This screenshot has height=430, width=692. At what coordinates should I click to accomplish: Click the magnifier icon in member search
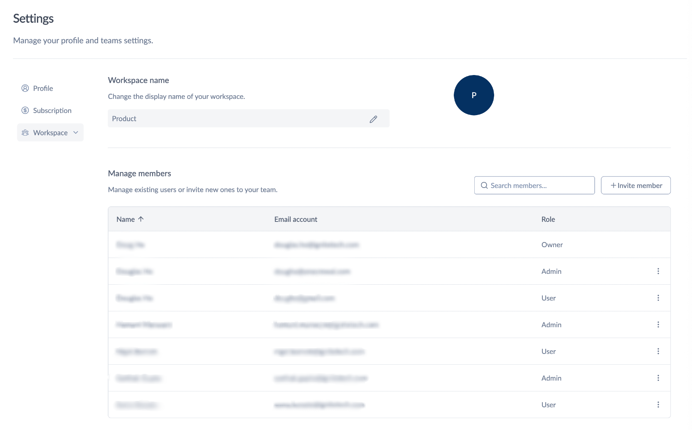click(484, 185)
